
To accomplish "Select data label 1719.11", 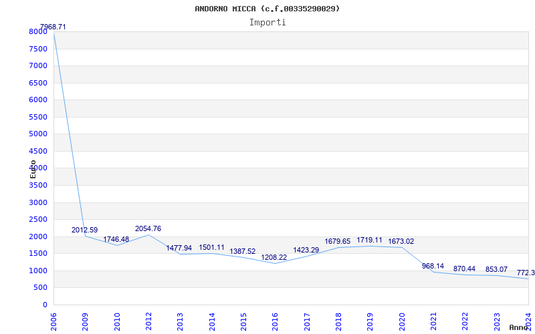I will pos(370,240).
